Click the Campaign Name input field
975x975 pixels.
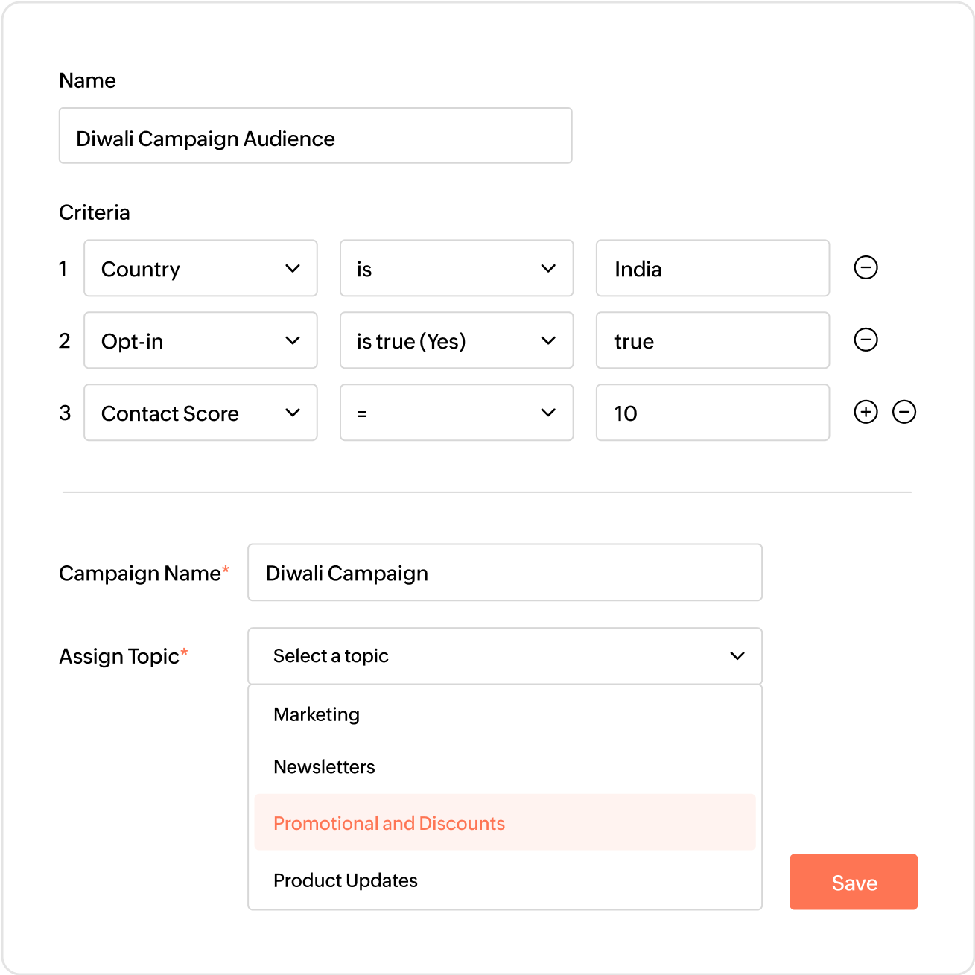click(504, 573)
